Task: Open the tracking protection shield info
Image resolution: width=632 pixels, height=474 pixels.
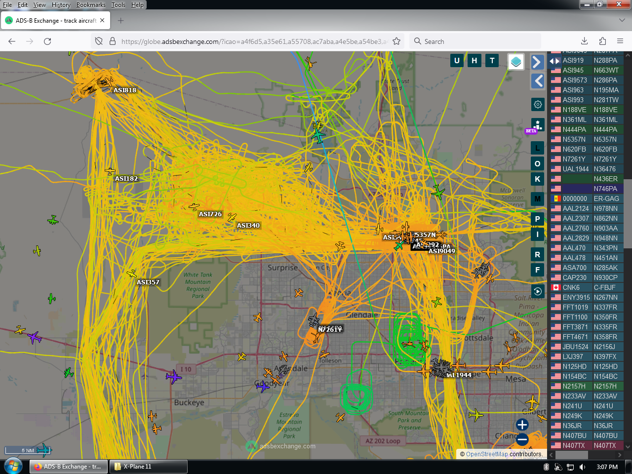Action: click(99, 41)
